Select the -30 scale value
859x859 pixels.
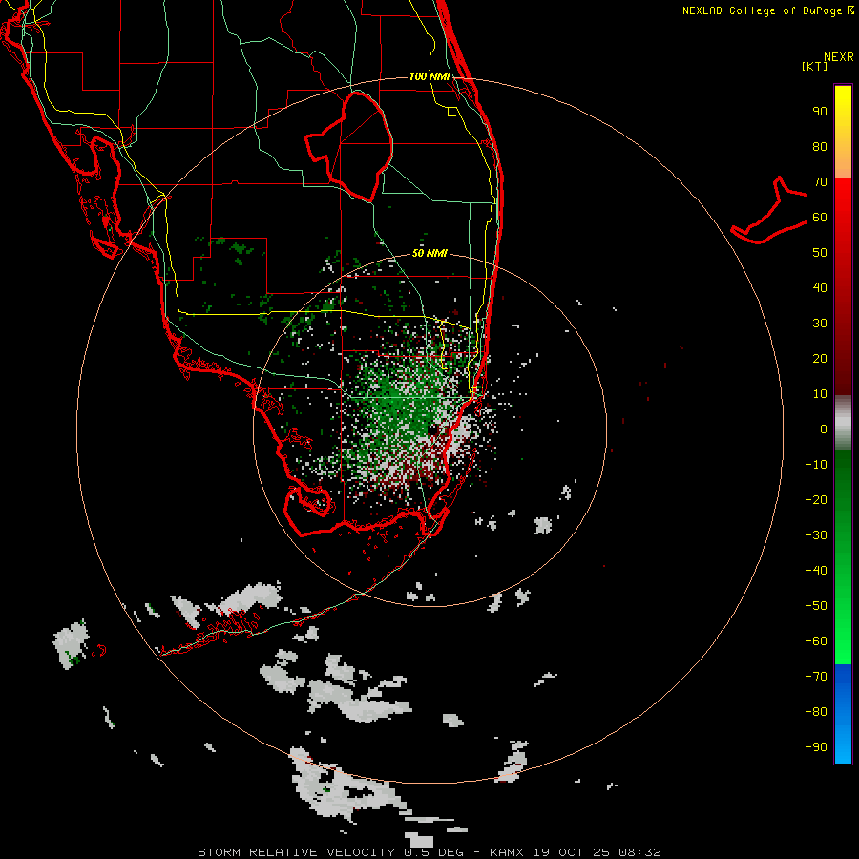coord(816,535)
